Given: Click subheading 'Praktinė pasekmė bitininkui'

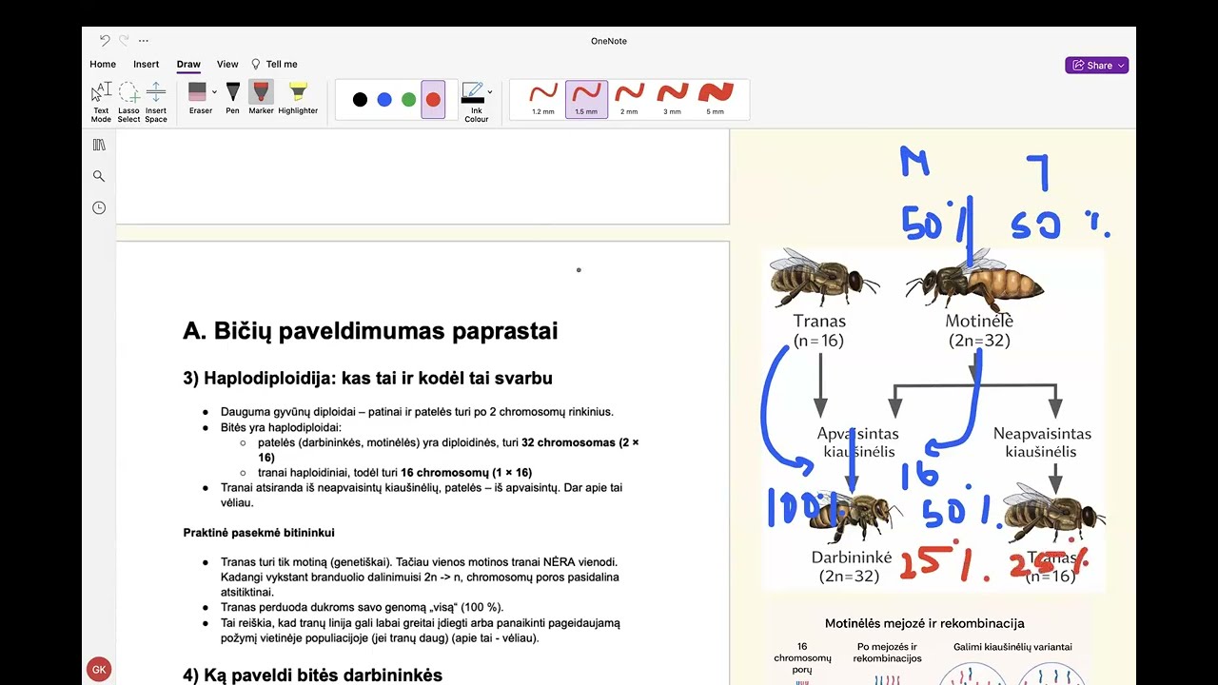Looking at the screenshot, I should (x=259, y=533).
